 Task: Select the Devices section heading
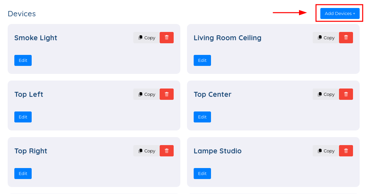pyautogui.click(x=22, y=14)
